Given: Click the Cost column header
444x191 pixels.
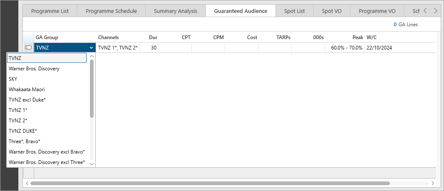Looking at the screenshot, I should (x=241, y=37).
